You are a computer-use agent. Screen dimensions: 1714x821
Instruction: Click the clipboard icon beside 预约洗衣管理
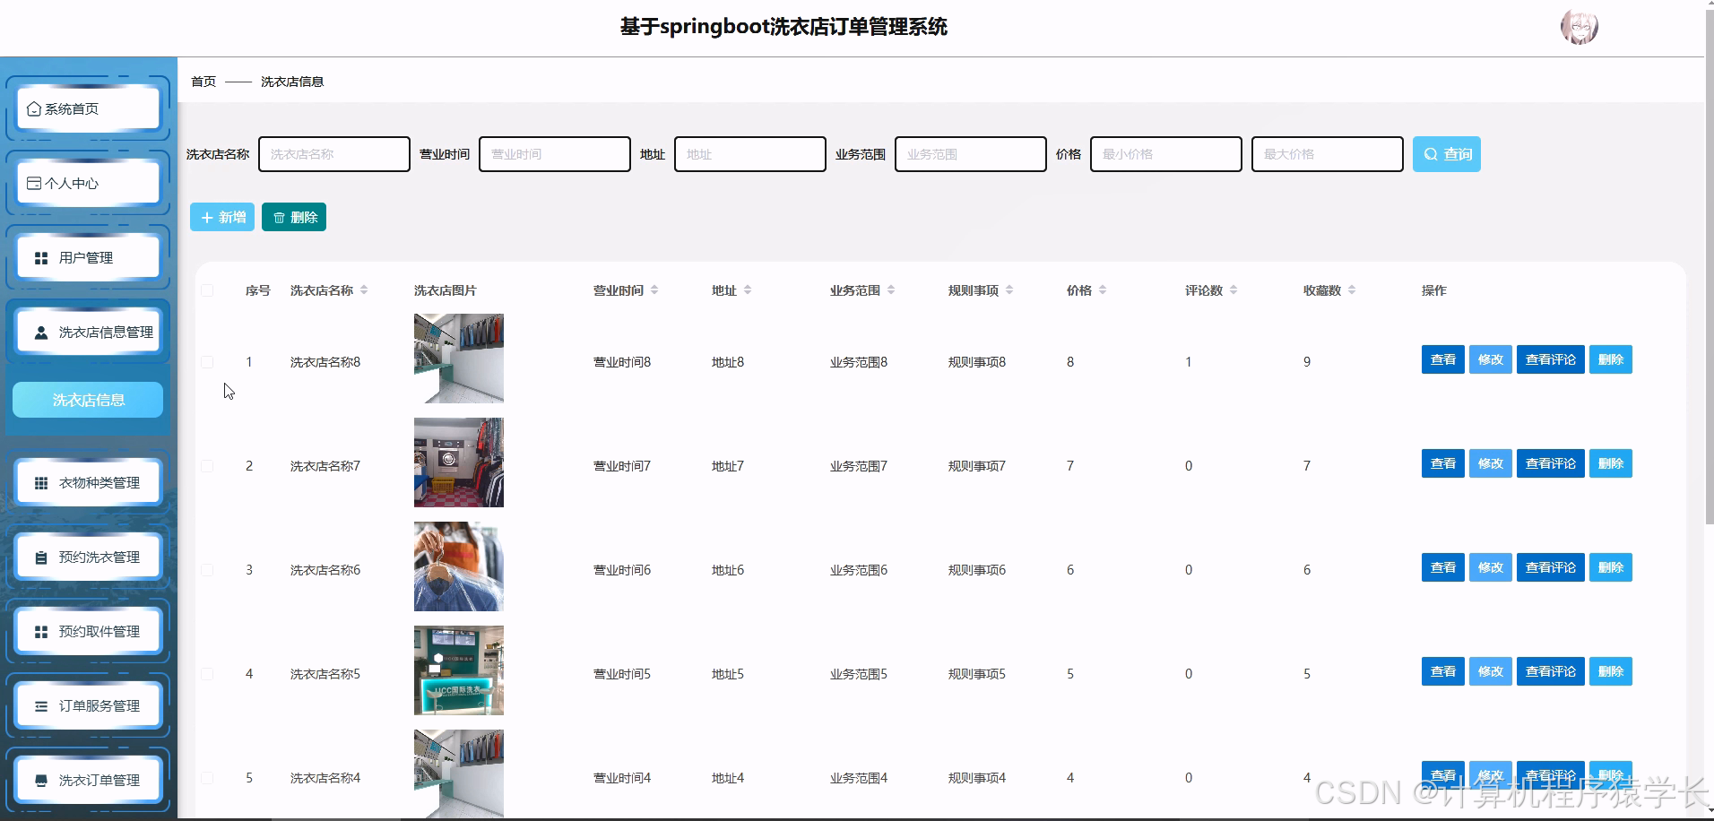click(41, 557)
